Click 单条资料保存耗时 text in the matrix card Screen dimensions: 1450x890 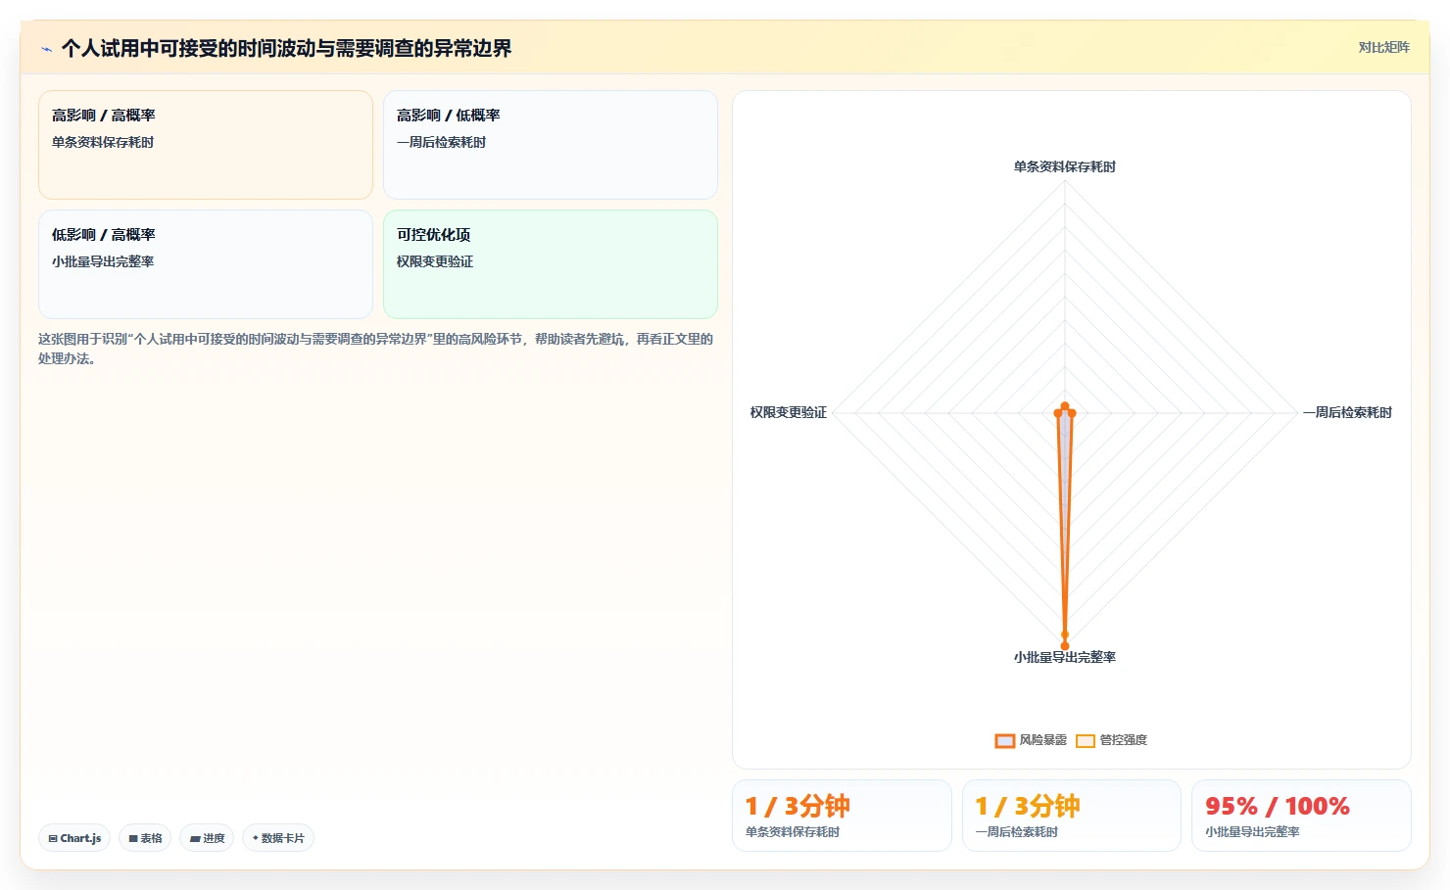[x=103, y=142]
